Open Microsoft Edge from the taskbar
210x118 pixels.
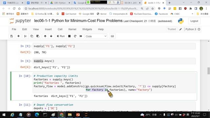[37, 115]
